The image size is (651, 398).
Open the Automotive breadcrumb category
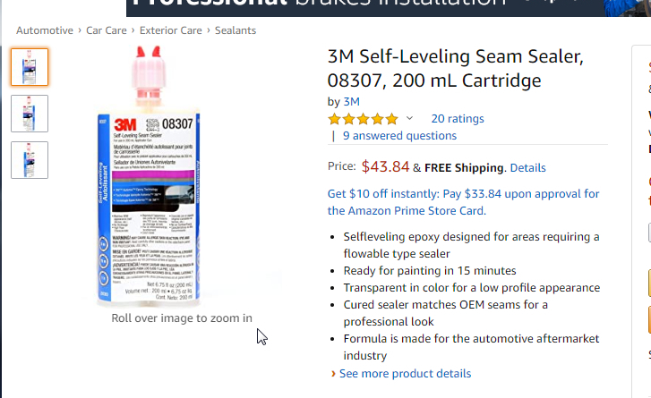click(46, 30)
